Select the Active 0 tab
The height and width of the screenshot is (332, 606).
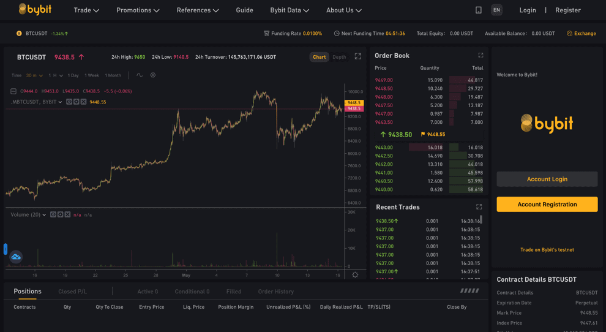(148, 292)
